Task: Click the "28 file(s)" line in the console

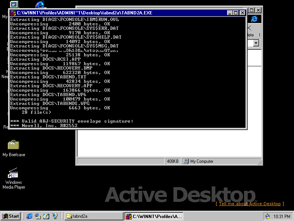Action: [36, 112]
